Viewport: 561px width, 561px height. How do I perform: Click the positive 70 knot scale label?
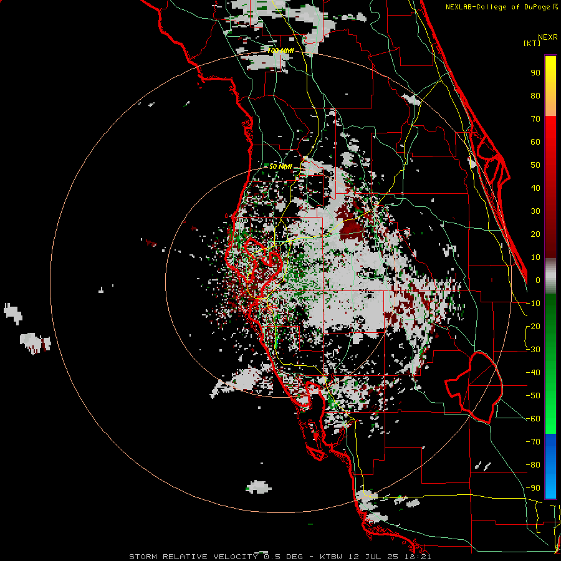[x=535, y=119]
